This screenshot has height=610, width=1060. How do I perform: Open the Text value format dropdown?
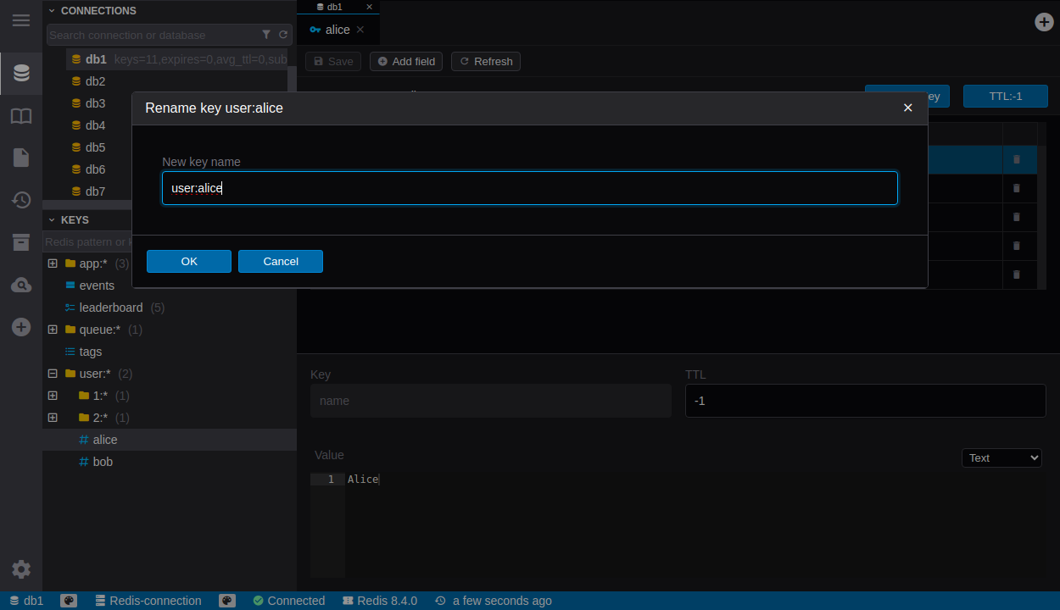tap(1001, 457)
